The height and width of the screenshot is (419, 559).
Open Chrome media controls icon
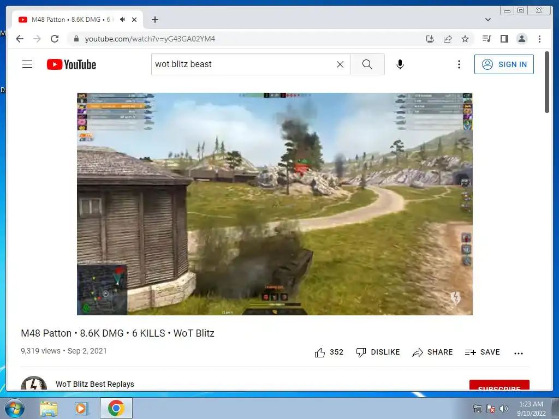pos(486,39)
